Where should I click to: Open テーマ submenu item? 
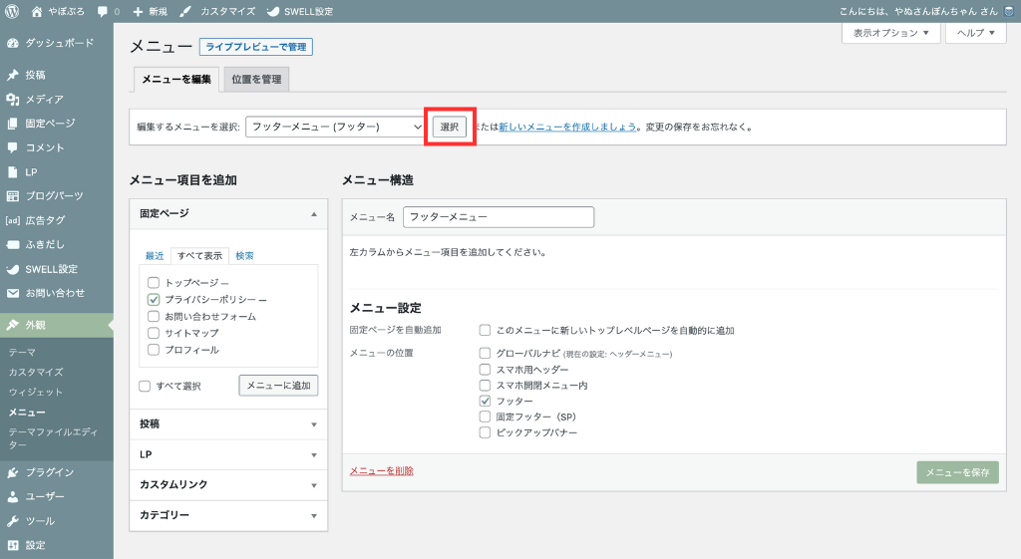coord(22,352)
